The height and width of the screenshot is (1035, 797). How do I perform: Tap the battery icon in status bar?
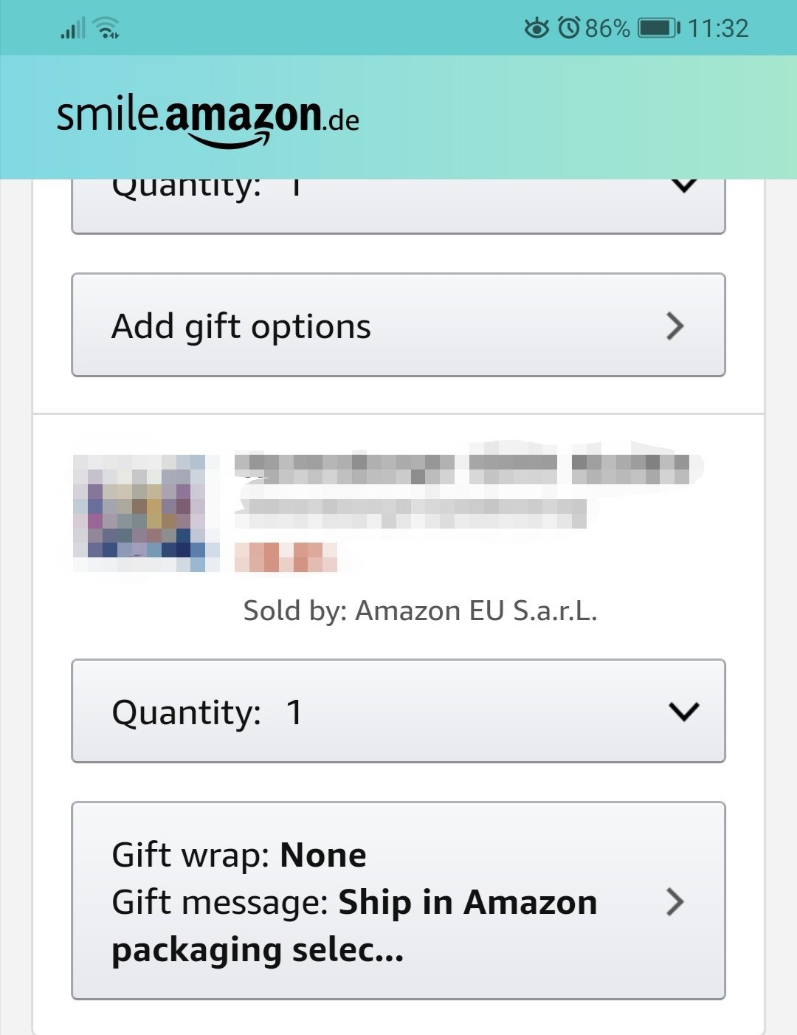pyautogui.click(x=658, y=29)
